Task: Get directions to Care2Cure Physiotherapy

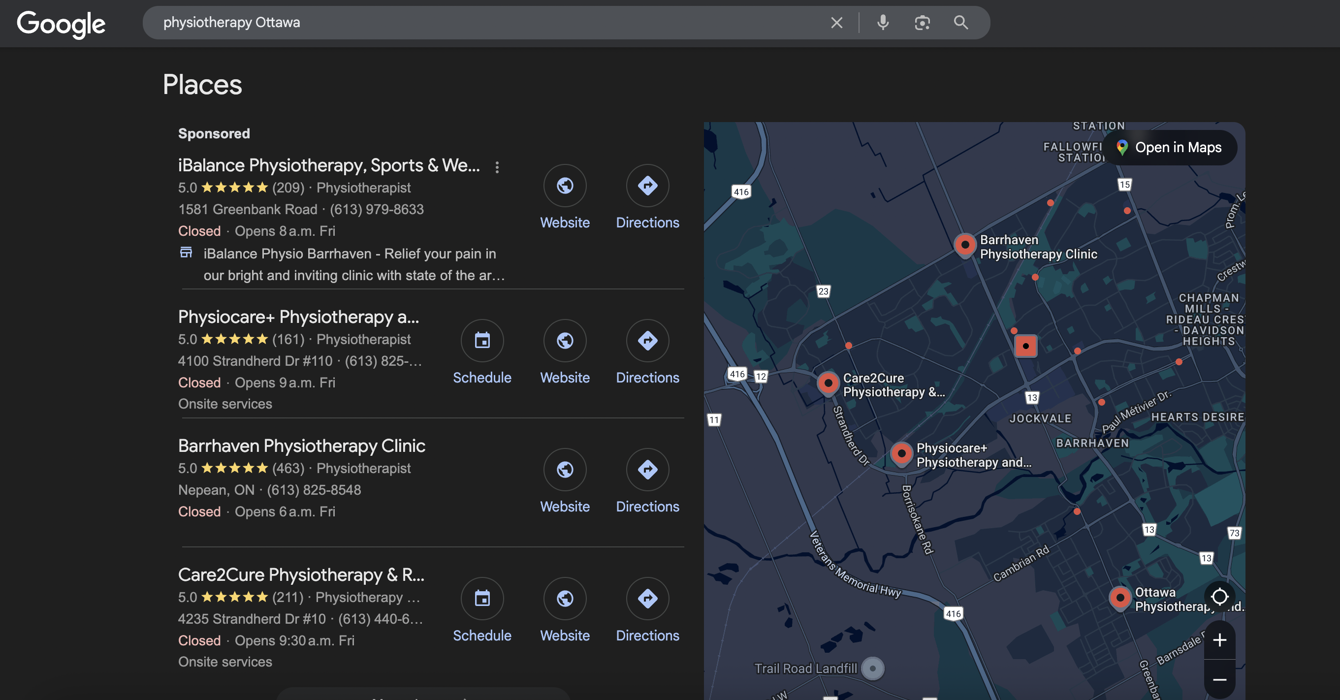Action: click(x=647, y=599)
